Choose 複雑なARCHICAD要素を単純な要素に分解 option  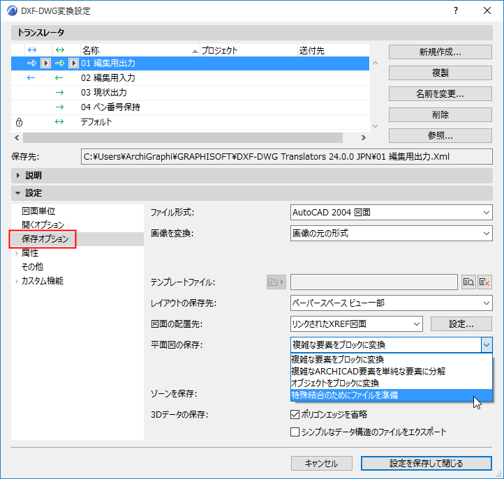point(391,372)
